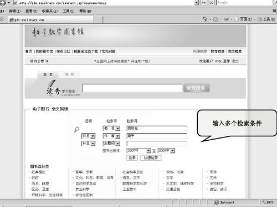
Task: Click in the browser address bar
Action: coord(104,3)
